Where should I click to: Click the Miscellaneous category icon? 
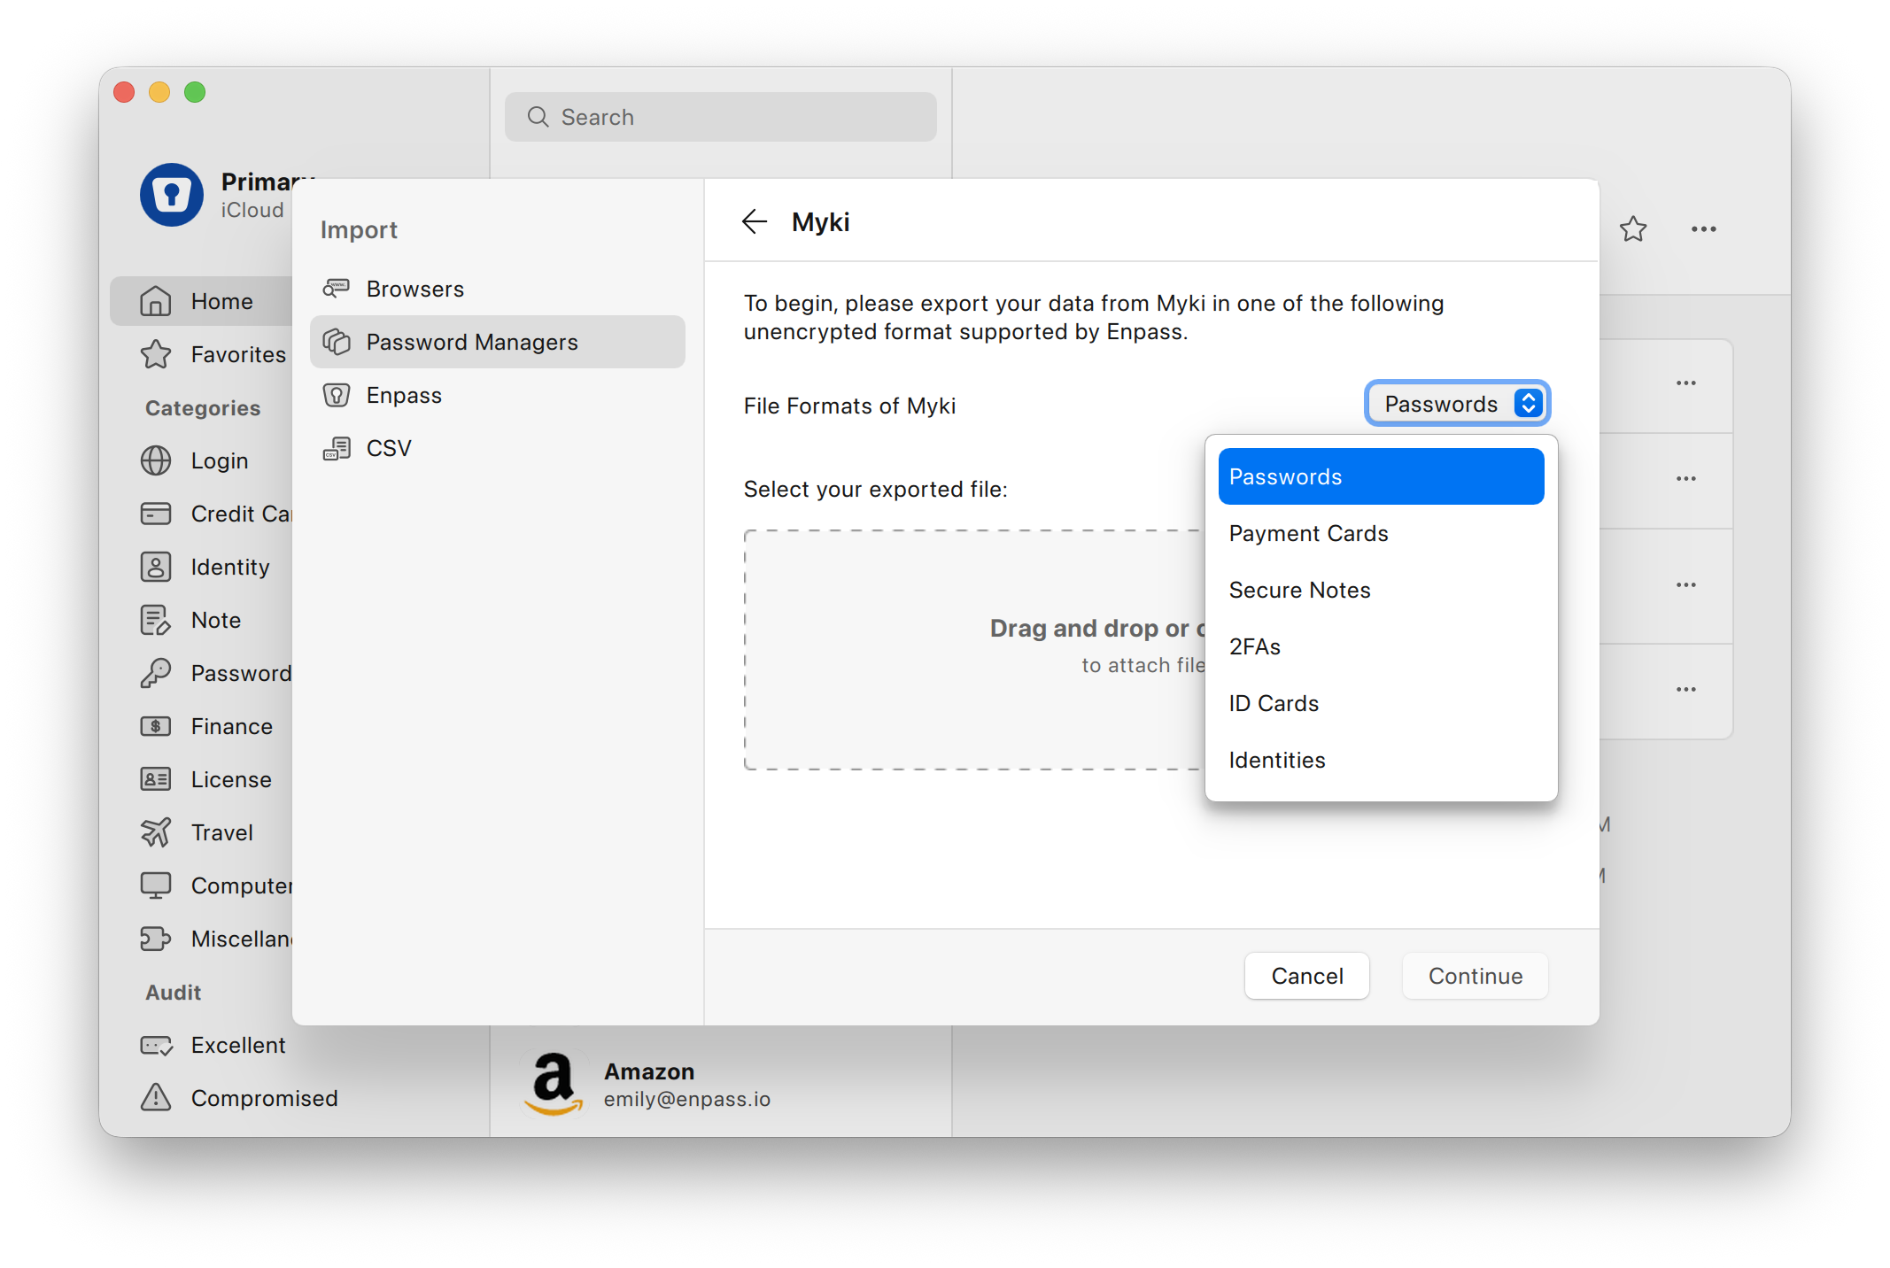tap(156, 939)
